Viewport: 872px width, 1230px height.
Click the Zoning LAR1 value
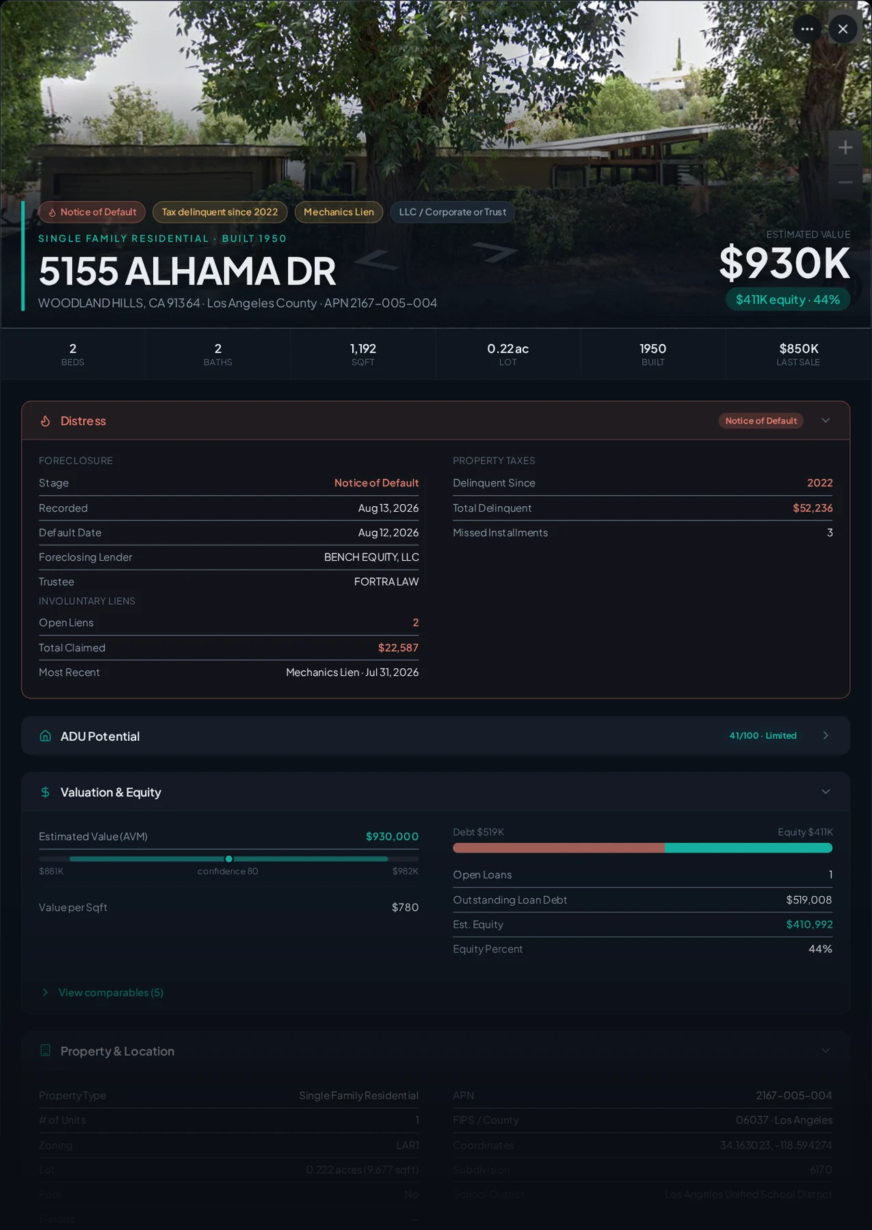click(408, 1145)
